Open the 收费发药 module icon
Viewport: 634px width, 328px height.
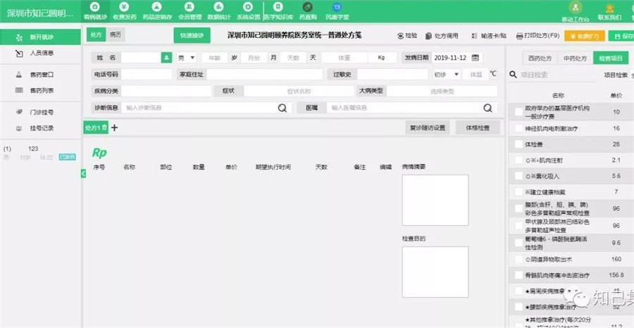pos(125,7)
